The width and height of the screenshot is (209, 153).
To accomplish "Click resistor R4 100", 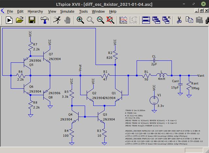I will pos(72,133).
